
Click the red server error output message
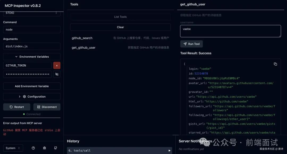[32, 132]
